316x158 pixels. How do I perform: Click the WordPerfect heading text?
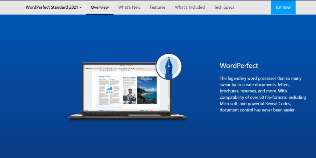pos(239,66)
